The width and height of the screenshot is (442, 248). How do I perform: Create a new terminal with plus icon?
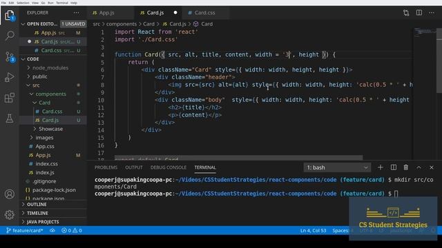pos(381,167)
